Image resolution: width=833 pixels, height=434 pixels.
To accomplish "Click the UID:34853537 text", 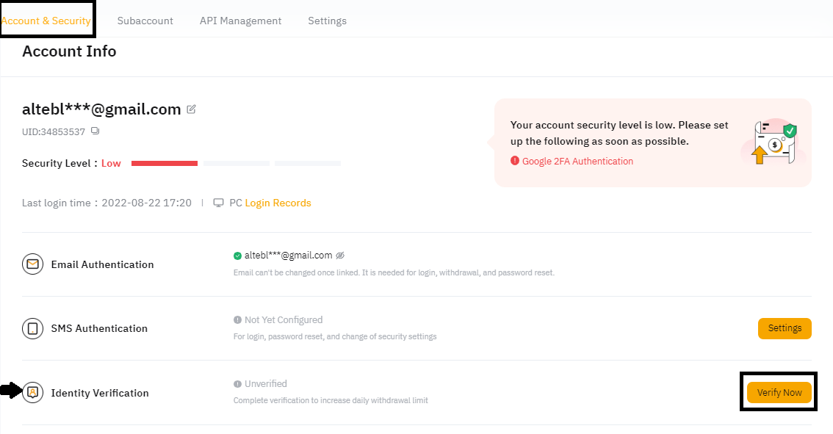I will point(53,131).
